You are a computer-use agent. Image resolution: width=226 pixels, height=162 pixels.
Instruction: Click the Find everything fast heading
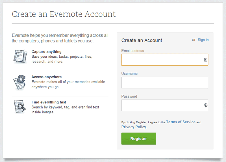(x=49, y=102)
